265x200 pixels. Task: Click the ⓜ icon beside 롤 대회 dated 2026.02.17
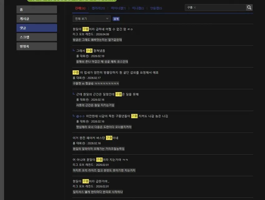pos(84,78)
